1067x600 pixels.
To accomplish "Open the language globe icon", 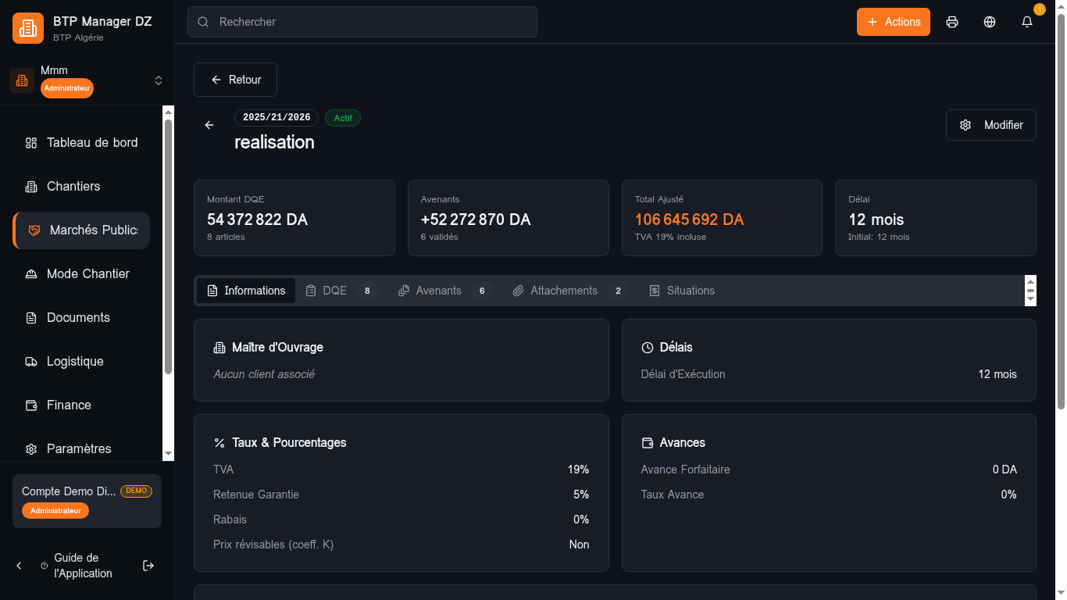I will [990, 22].
